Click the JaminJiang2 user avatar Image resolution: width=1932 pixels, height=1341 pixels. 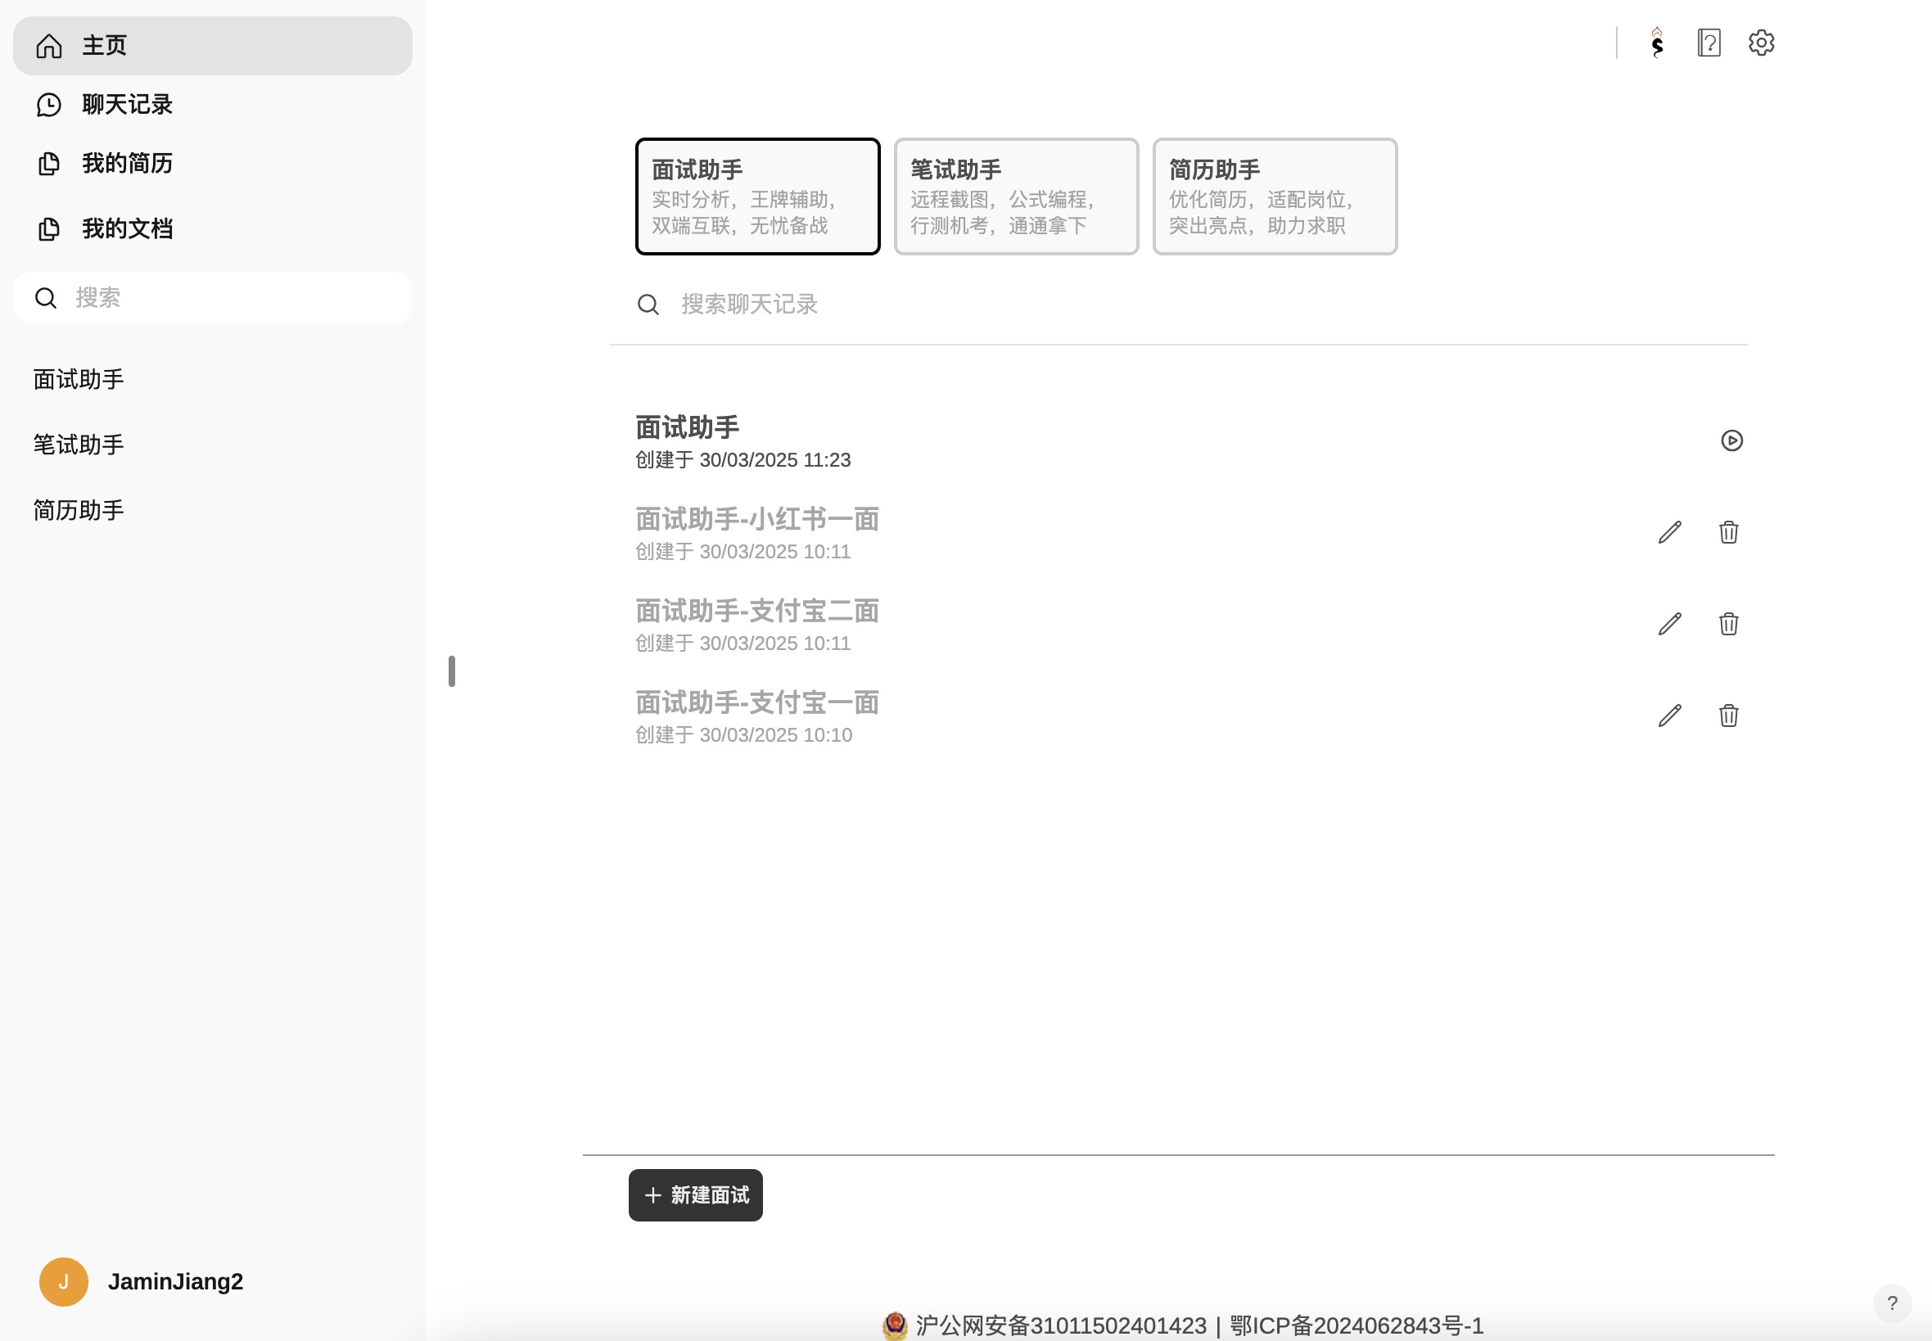coord(63,1281)
